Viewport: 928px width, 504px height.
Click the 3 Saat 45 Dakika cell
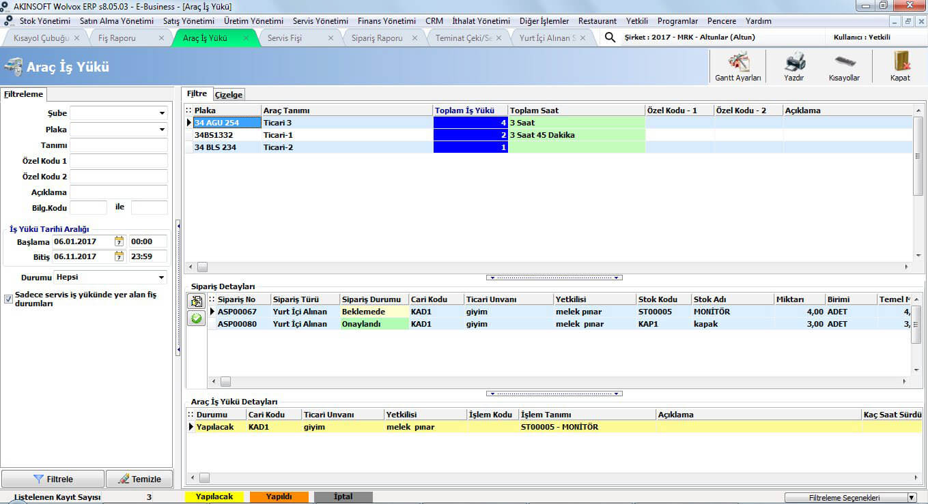pyautogui.click(x=576, y=135)
